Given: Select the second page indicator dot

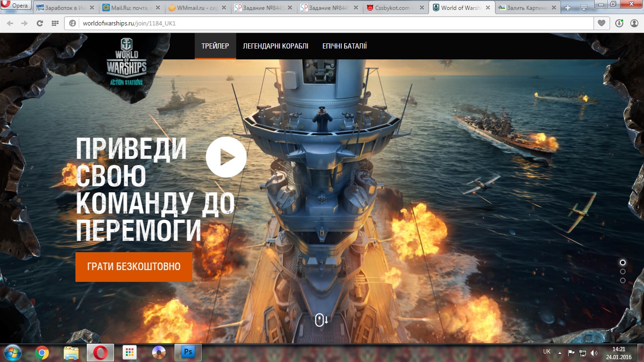Looking at the screenshot, I should click(x=623, y=271).
